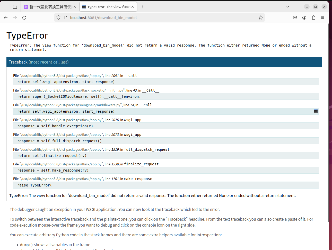Click the tracking protection shield icon
Image resolution: width=332 pixels, height=250 pixels.
[x=58, y=17]
